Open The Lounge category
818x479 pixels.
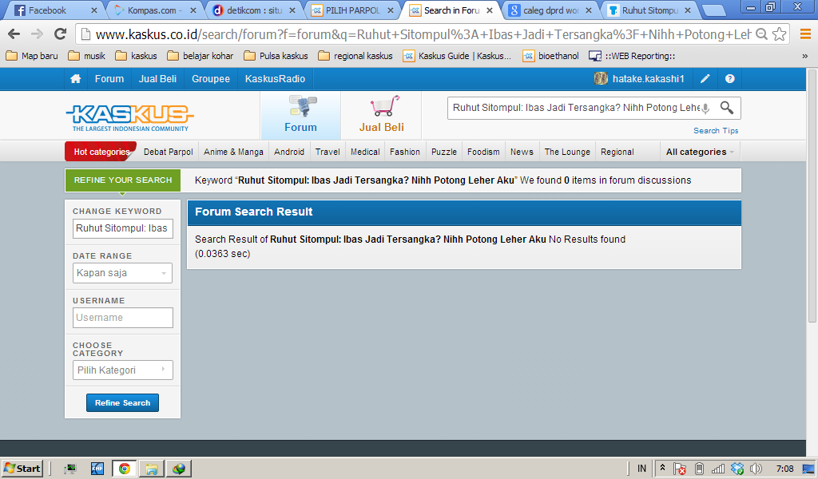point(567,152)
